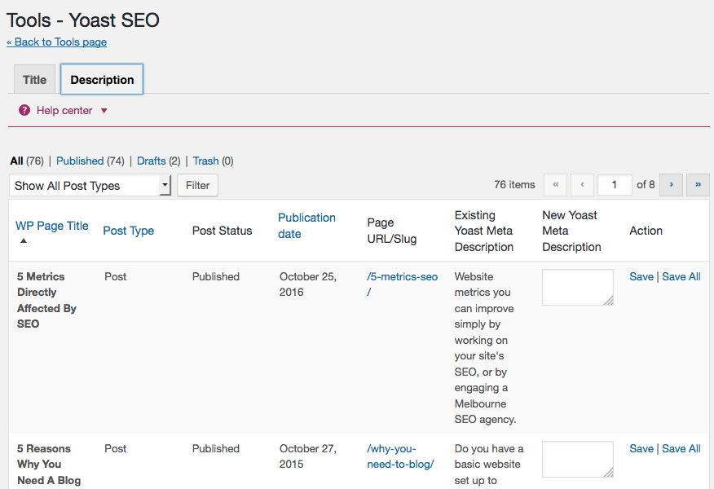Click the 'Tools - Yoast SEO' page heading

click(x=83, y=20)
